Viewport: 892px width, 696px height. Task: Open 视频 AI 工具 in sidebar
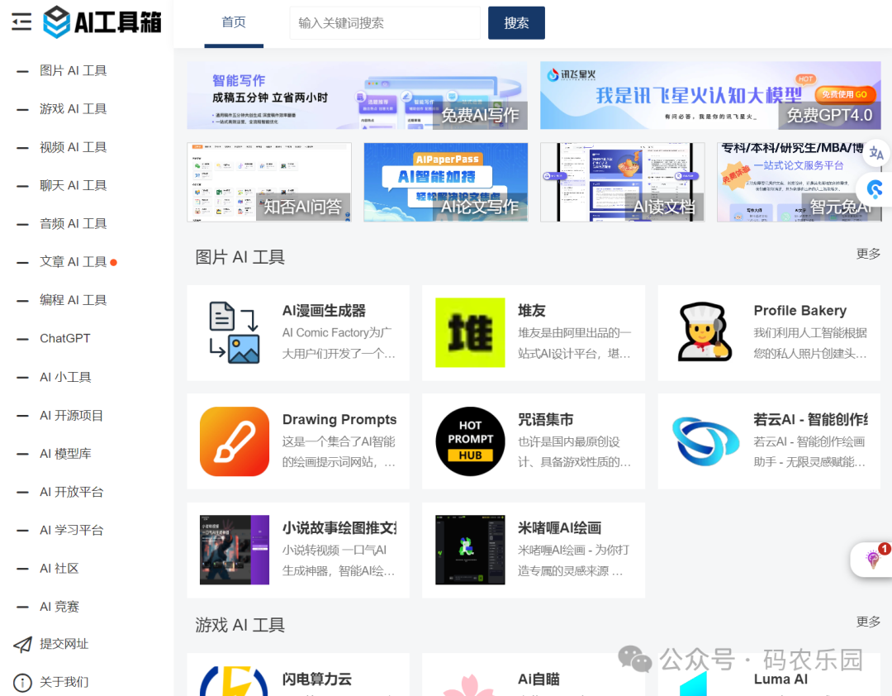(73, 147)
